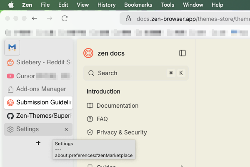Open the File menu
Screen dimensions: 250x167
tap(45, 5)
